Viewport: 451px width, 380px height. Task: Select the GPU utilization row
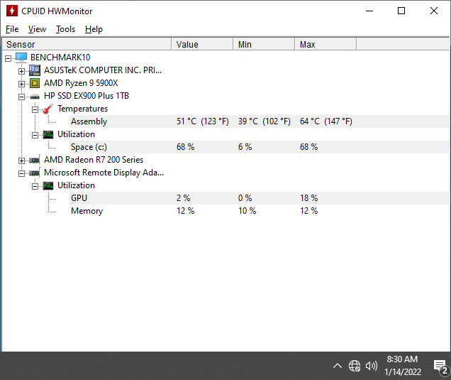(259, 198)
